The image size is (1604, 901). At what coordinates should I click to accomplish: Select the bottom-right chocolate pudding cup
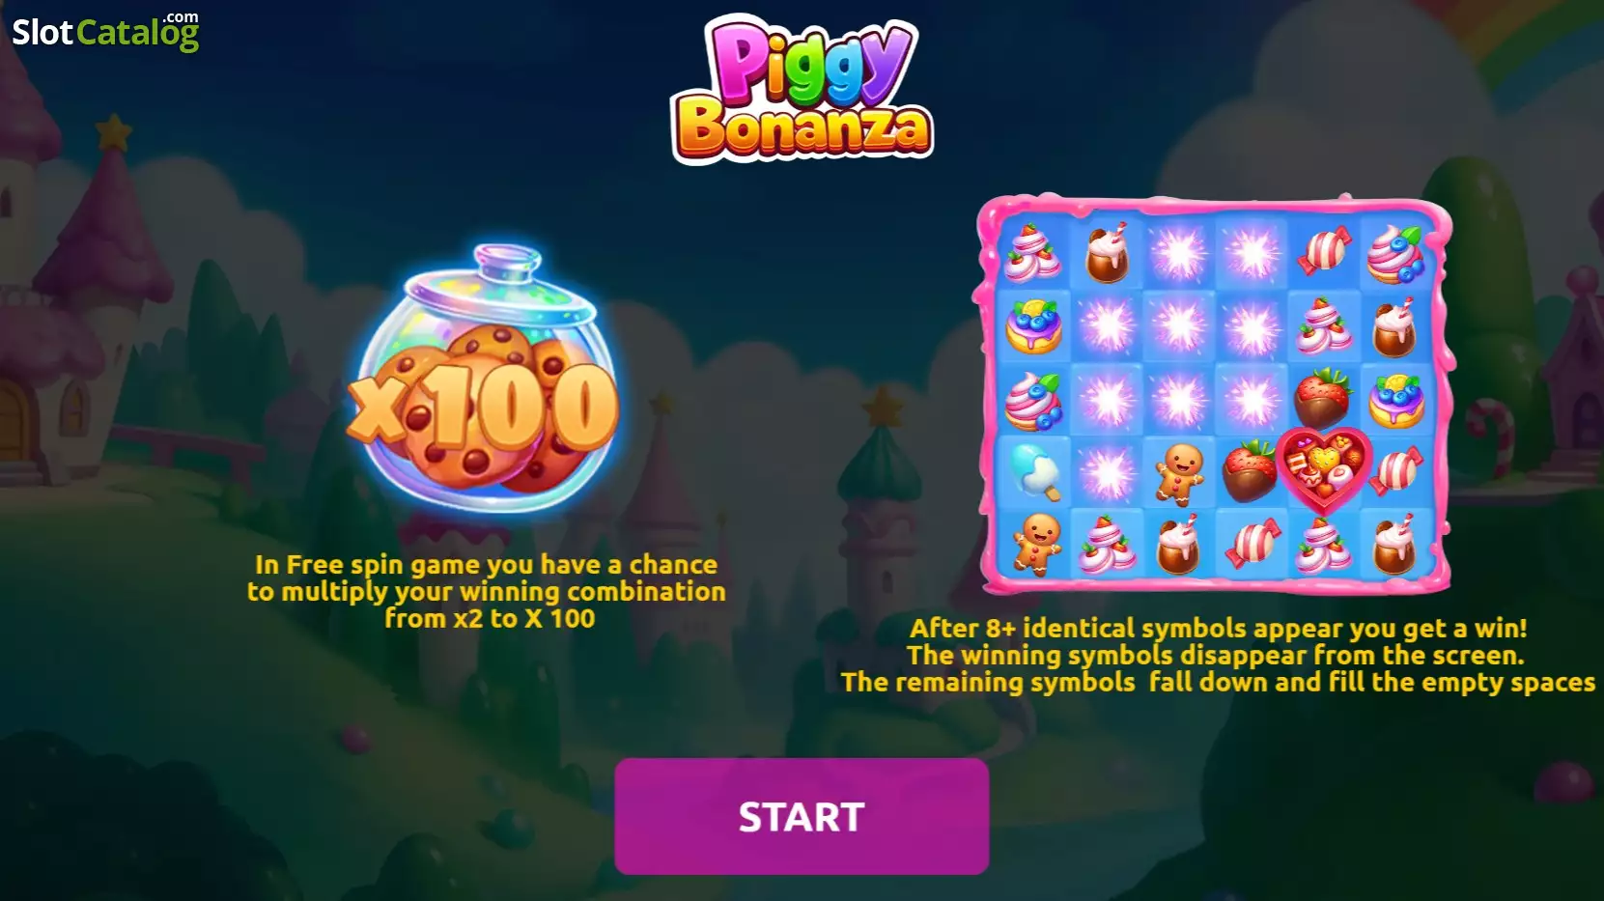[x=1395, y=545]
